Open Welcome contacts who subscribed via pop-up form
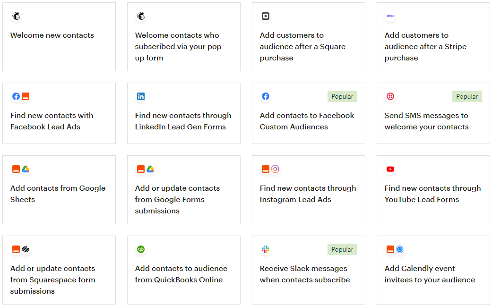 183,37
